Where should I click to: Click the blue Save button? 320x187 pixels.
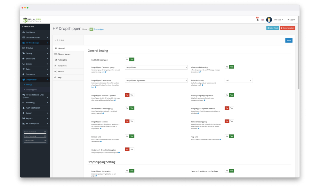click(289, 41)
